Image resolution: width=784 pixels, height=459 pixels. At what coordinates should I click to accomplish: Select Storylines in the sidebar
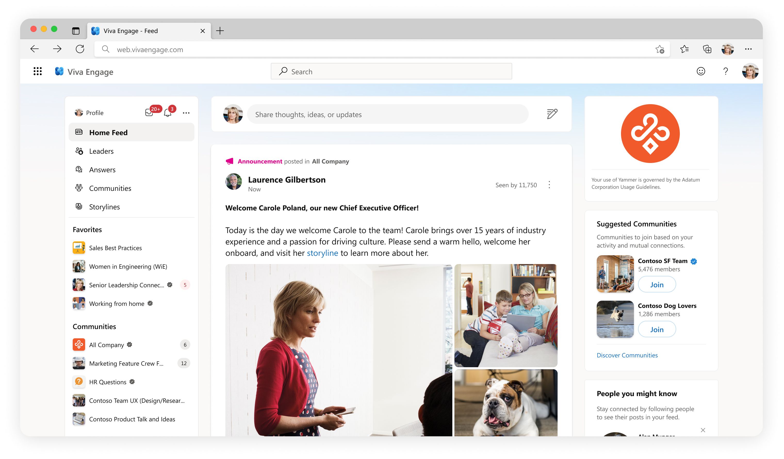tap(104, 207)
